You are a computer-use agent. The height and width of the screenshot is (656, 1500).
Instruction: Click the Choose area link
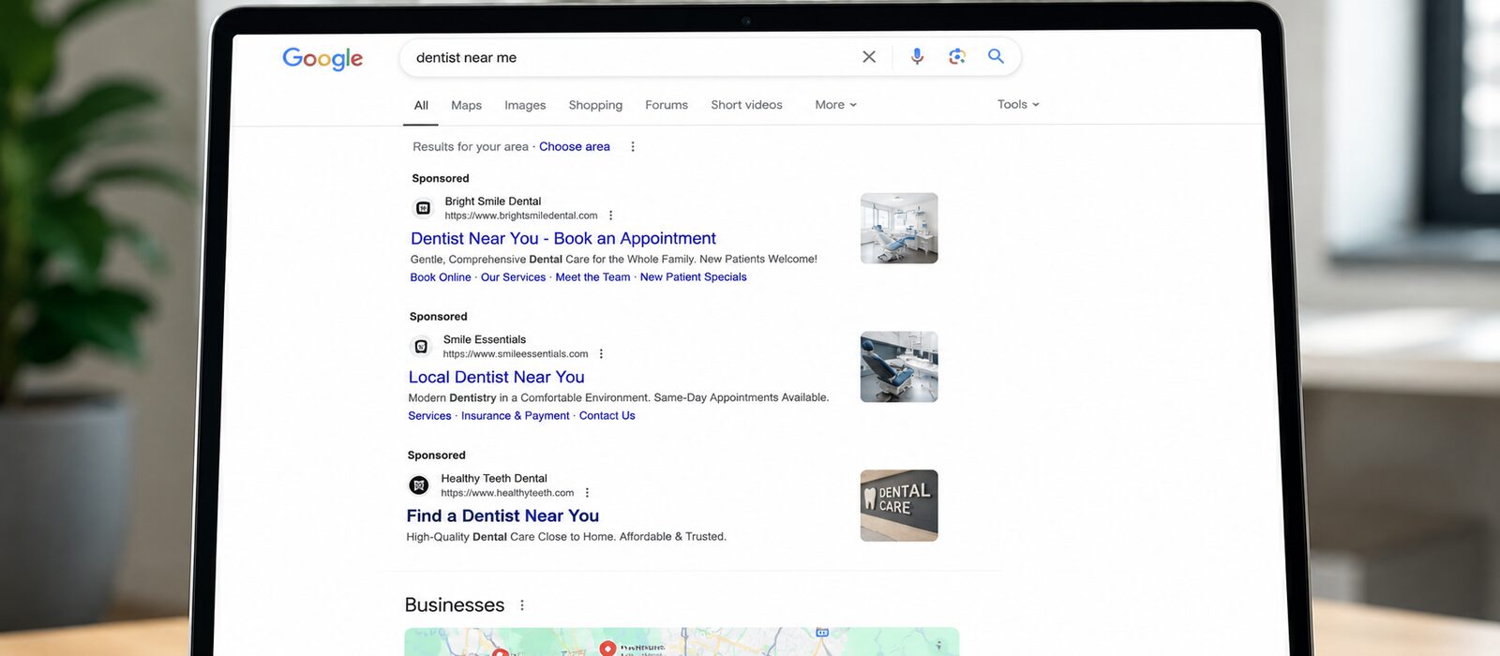575,147
